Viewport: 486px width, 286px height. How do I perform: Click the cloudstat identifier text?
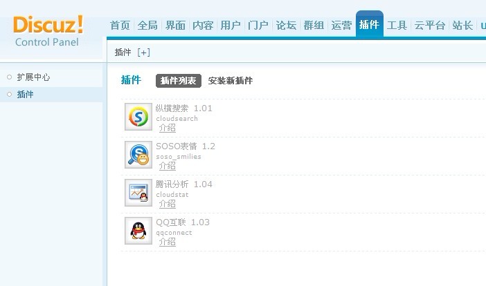click(172, 195)
